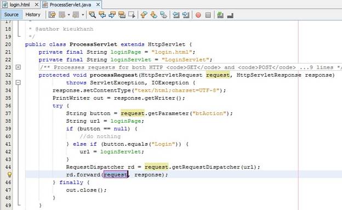
Task: Click the Forward navigation toolbar icon
Action: tap(76, 15)
